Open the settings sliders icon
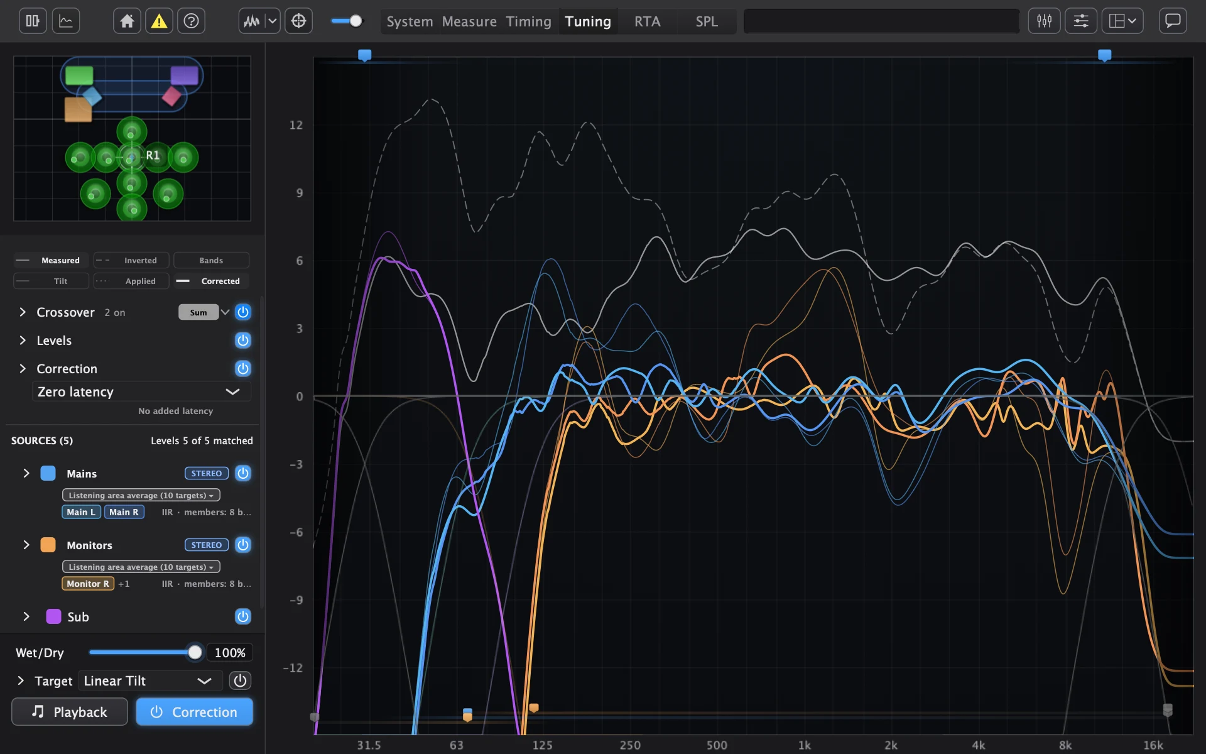This screenshot has width=1206, height=754. (1081, 21)
